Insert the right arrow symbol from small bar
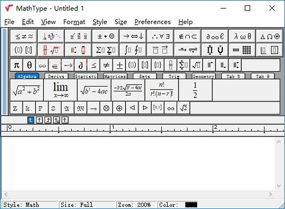 coord(68,65)
